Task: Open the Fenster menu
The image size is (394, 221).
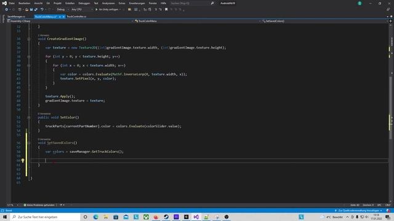Action: point(153,3)
